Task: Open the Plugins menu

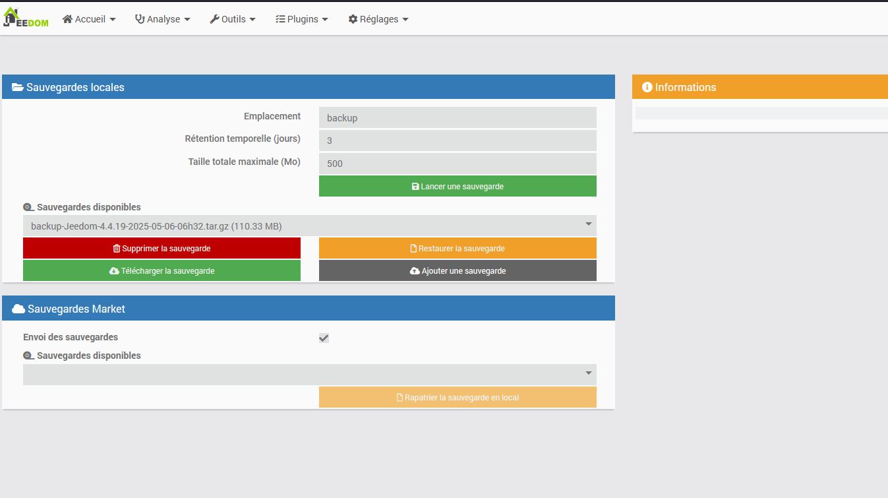Action: (x=302, y=19)
